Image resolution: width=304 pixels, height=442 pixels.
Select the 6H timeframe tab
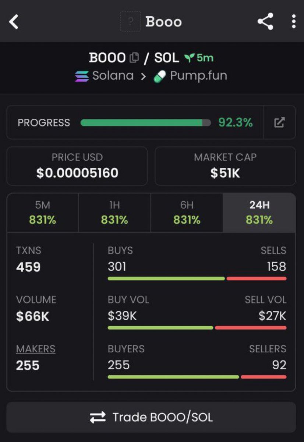(x=187, y=213)
